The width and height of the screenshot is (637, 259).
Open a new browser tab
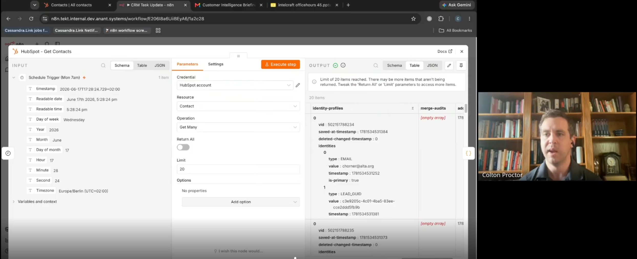[348, 5]
